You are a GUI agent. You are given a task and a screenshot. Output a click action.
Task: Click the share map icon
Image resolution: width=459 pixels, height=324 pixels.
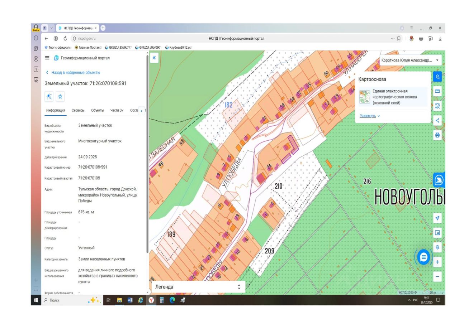point(437,120)
